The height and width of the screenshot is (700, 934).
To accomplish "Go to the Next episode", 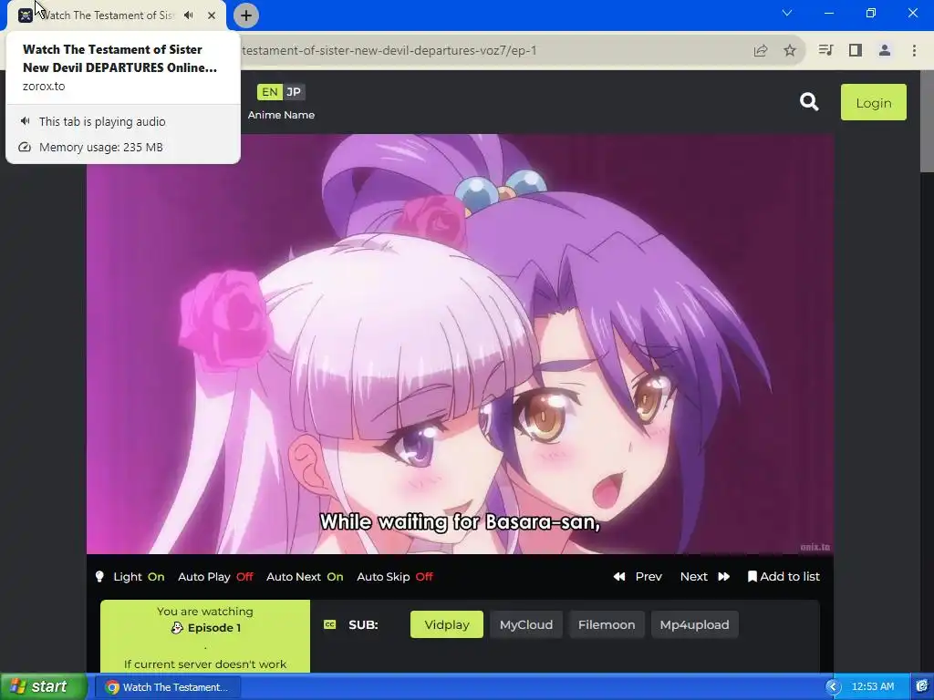I will coord(705,576).
